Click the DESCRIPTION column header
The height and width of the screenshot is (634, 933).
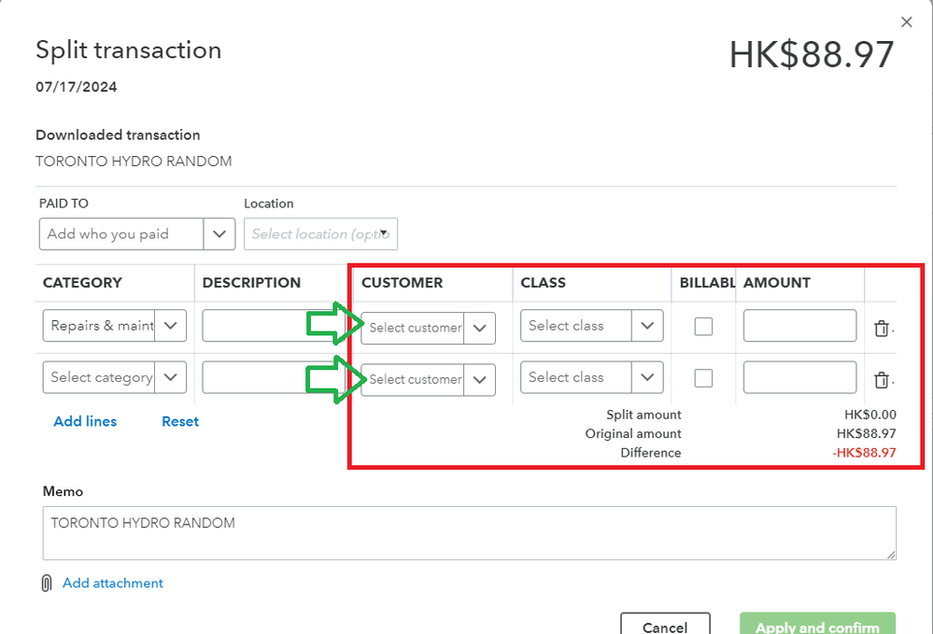(x=252, y=283)
